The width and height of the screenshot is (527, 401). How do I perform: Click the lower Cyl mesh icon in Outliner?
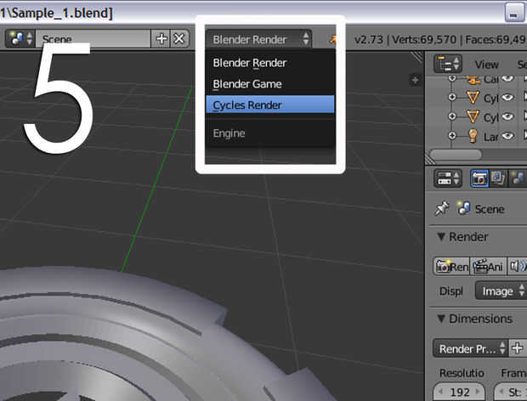pyautogui.click(x=473, y=117)
